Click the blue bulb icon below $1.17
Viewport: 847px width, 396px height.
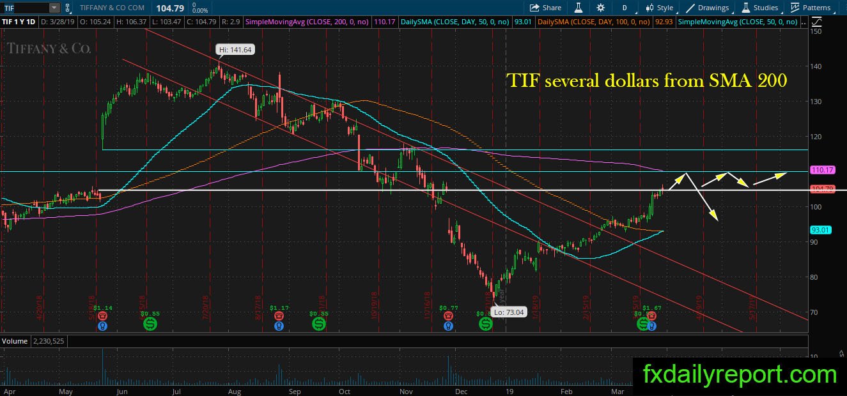click(279, 326)
